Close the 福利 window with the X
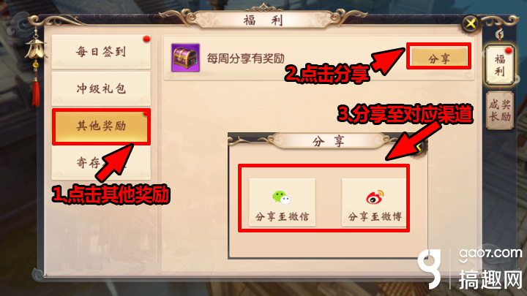This screenshot has height=296, width=527. coord(471,23)
